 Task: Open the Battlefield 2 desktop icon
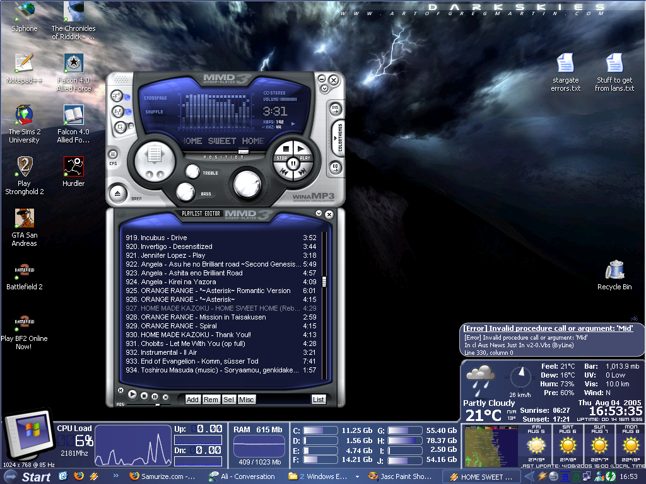(x=25, y=277)
